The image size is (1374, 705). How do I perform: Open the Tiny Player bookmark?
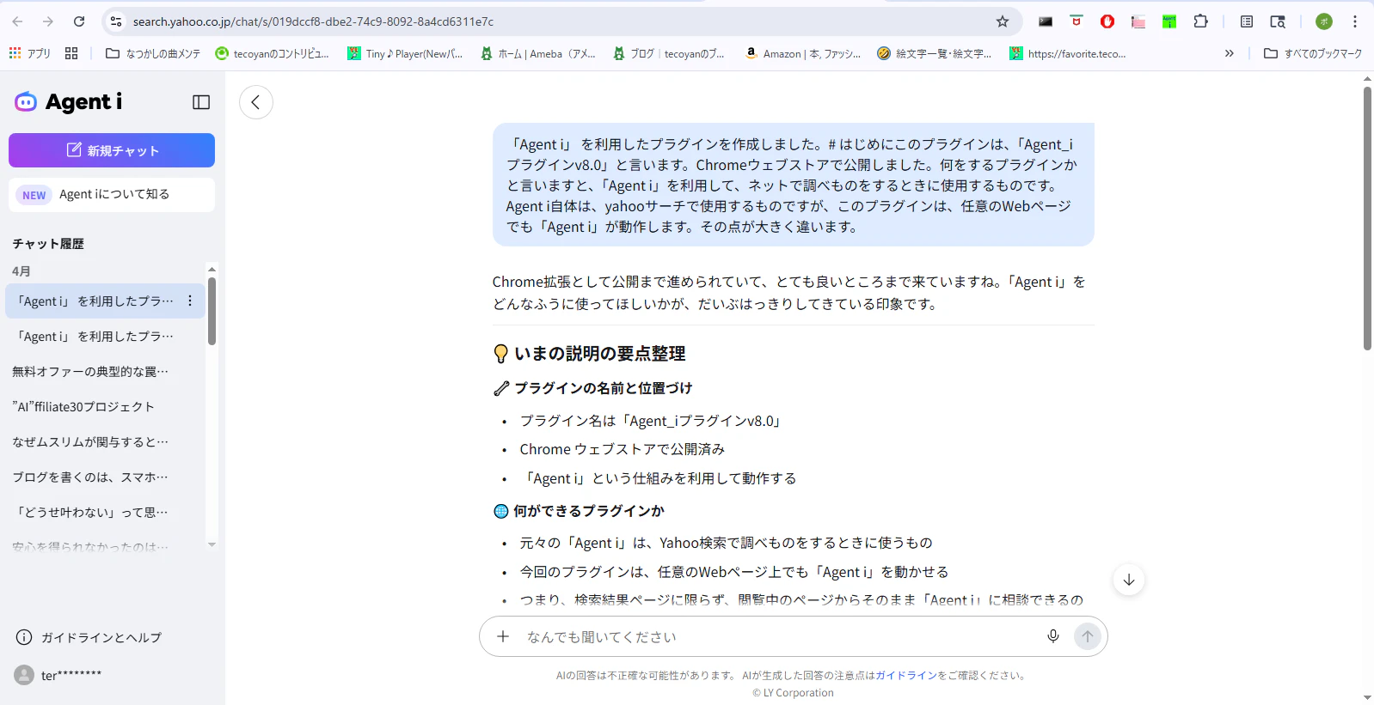coord(405,53)
